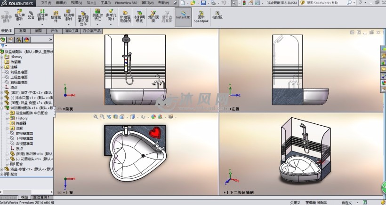
Task: Click the Select cursor tool
Action: point(234,3)
